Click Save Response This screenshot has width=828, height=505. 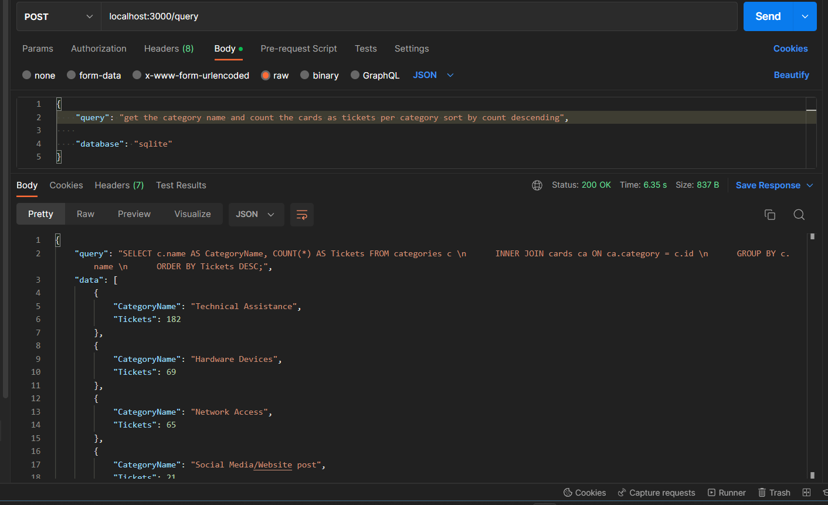pyautogui.click(x=768, y=185)
